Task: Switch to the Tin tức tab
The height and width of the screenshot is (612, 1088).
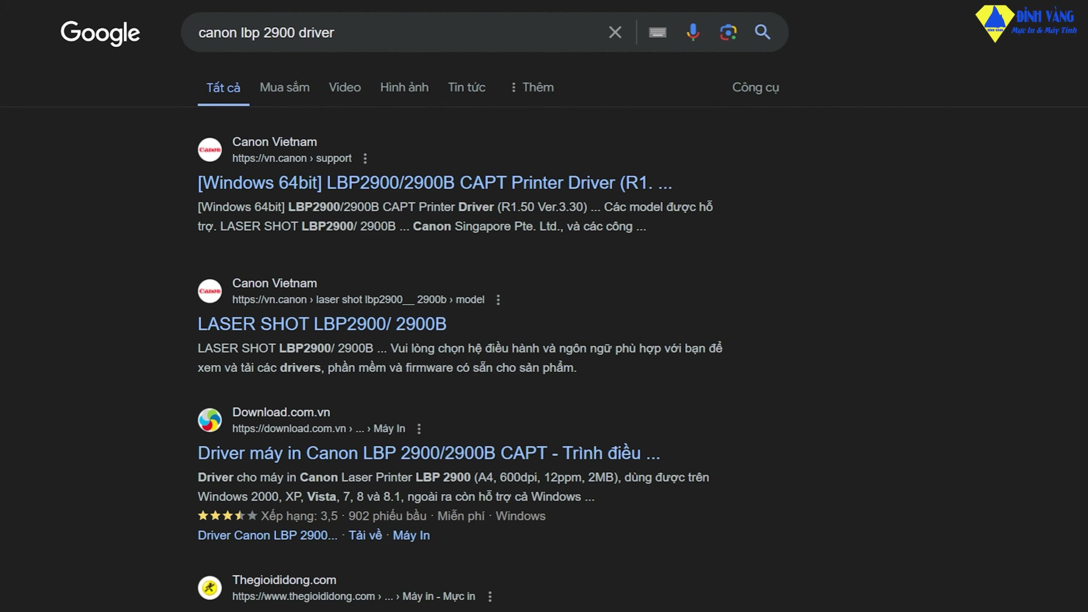Action: 467,88
